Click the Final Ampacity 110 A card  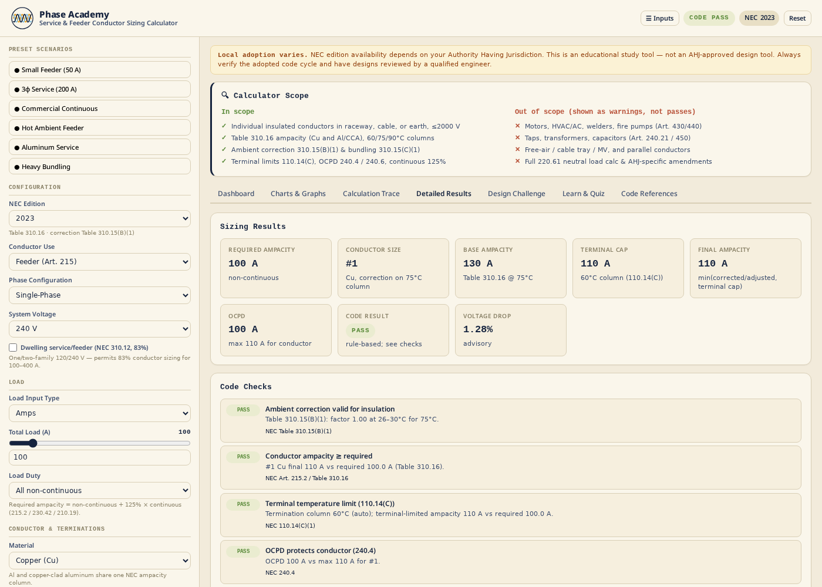tap(746, 268)
